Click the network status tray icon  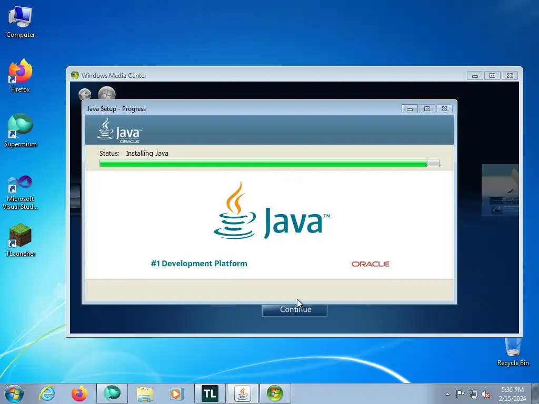coord(473,394)
